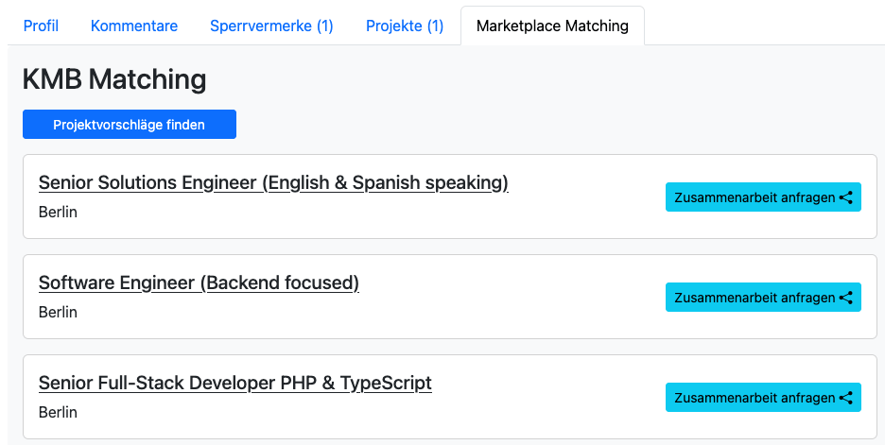Select the Projekte (1) tab
The image size is (885, 445).
tap(405, 26)
